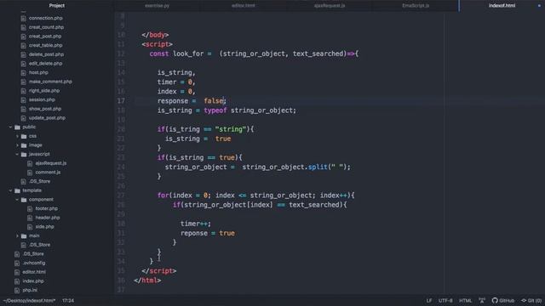Expand the css folder
The image size is (545, 306).
point(17,136)
